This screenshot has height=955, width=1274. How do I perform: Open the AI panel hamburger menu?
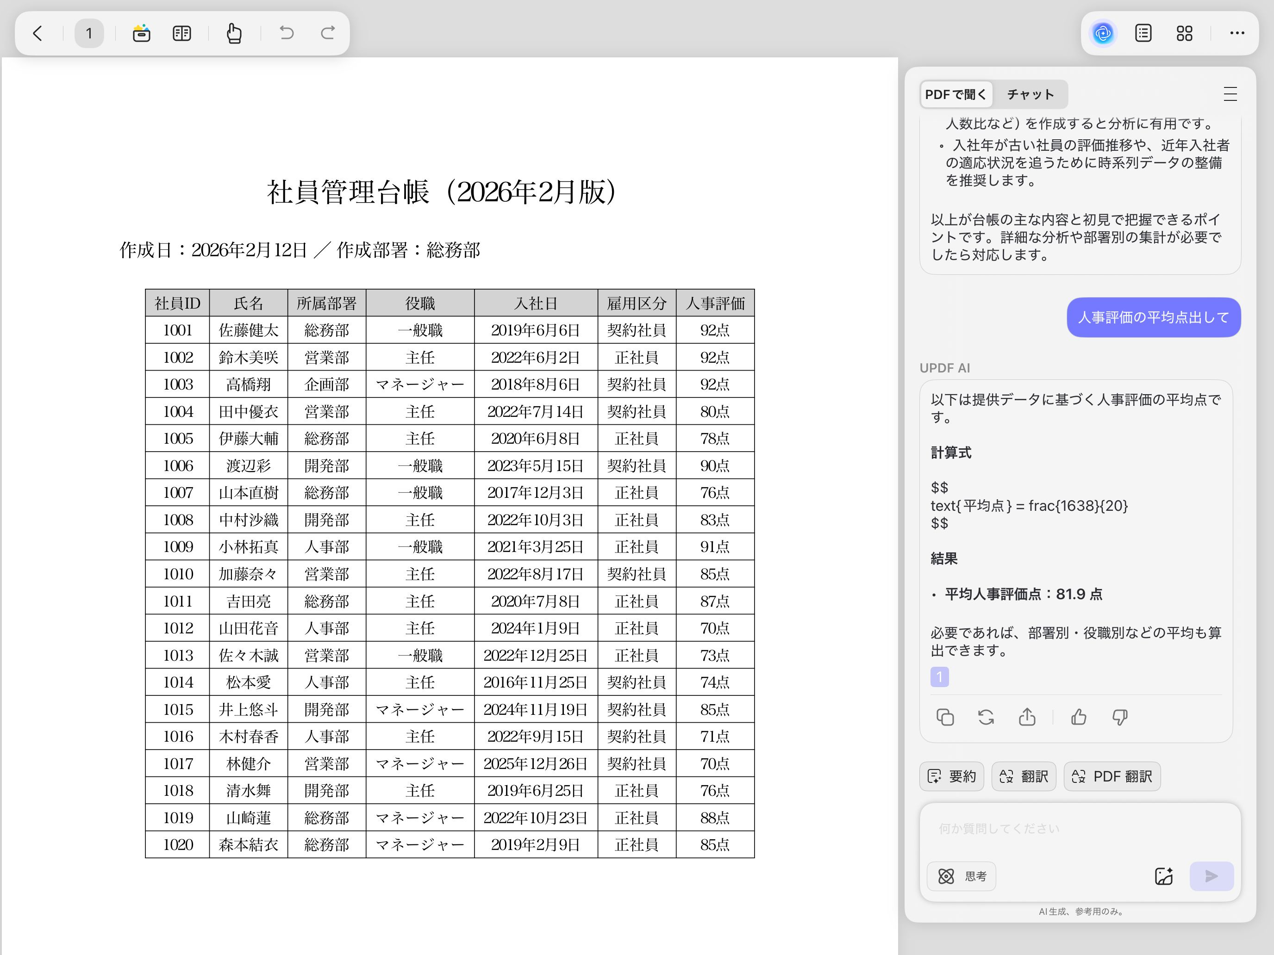[1230, 94]
